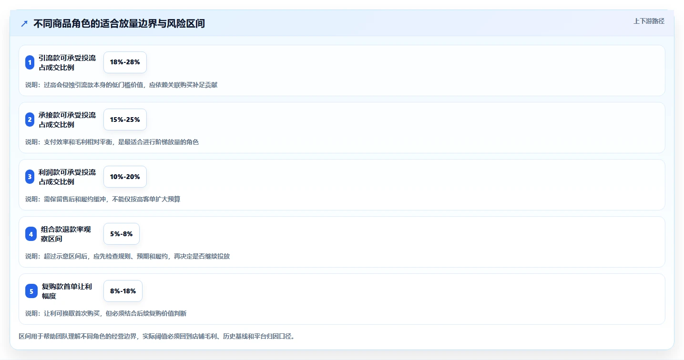The height and width of the screenshot is (360, 684).
Task: Click the footer text 区间用于帮助团队理解不同角色的经营边界
Action: [x=78, y=336]
